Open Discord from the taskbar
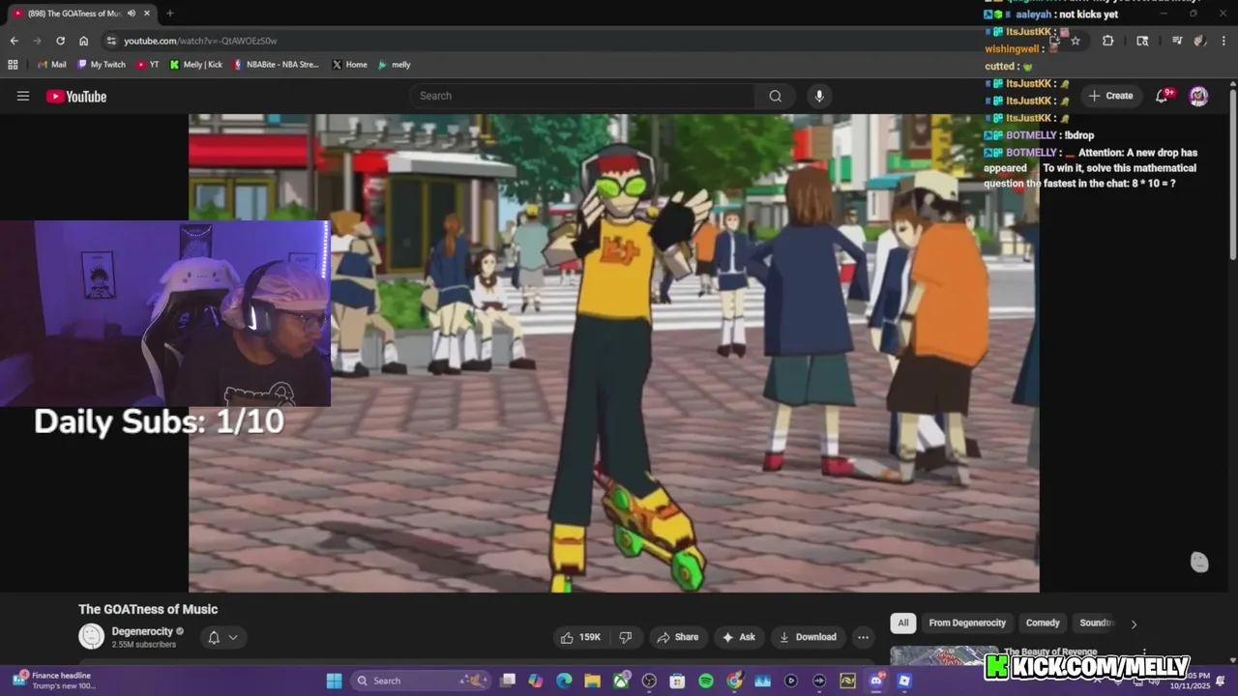 coord(875,681)
